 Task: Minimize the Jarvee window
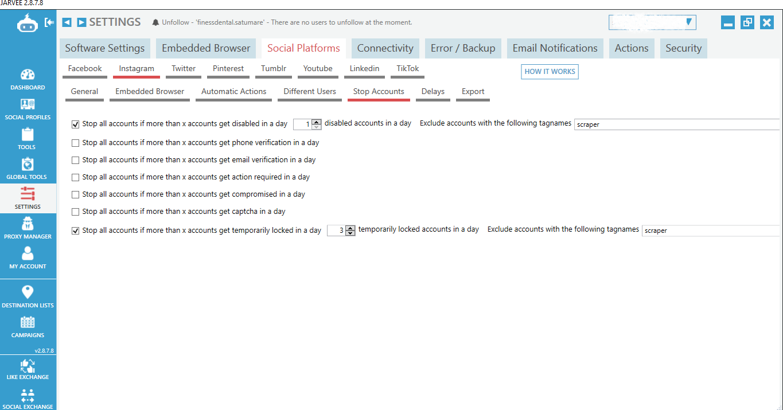[x=728, y=22]
